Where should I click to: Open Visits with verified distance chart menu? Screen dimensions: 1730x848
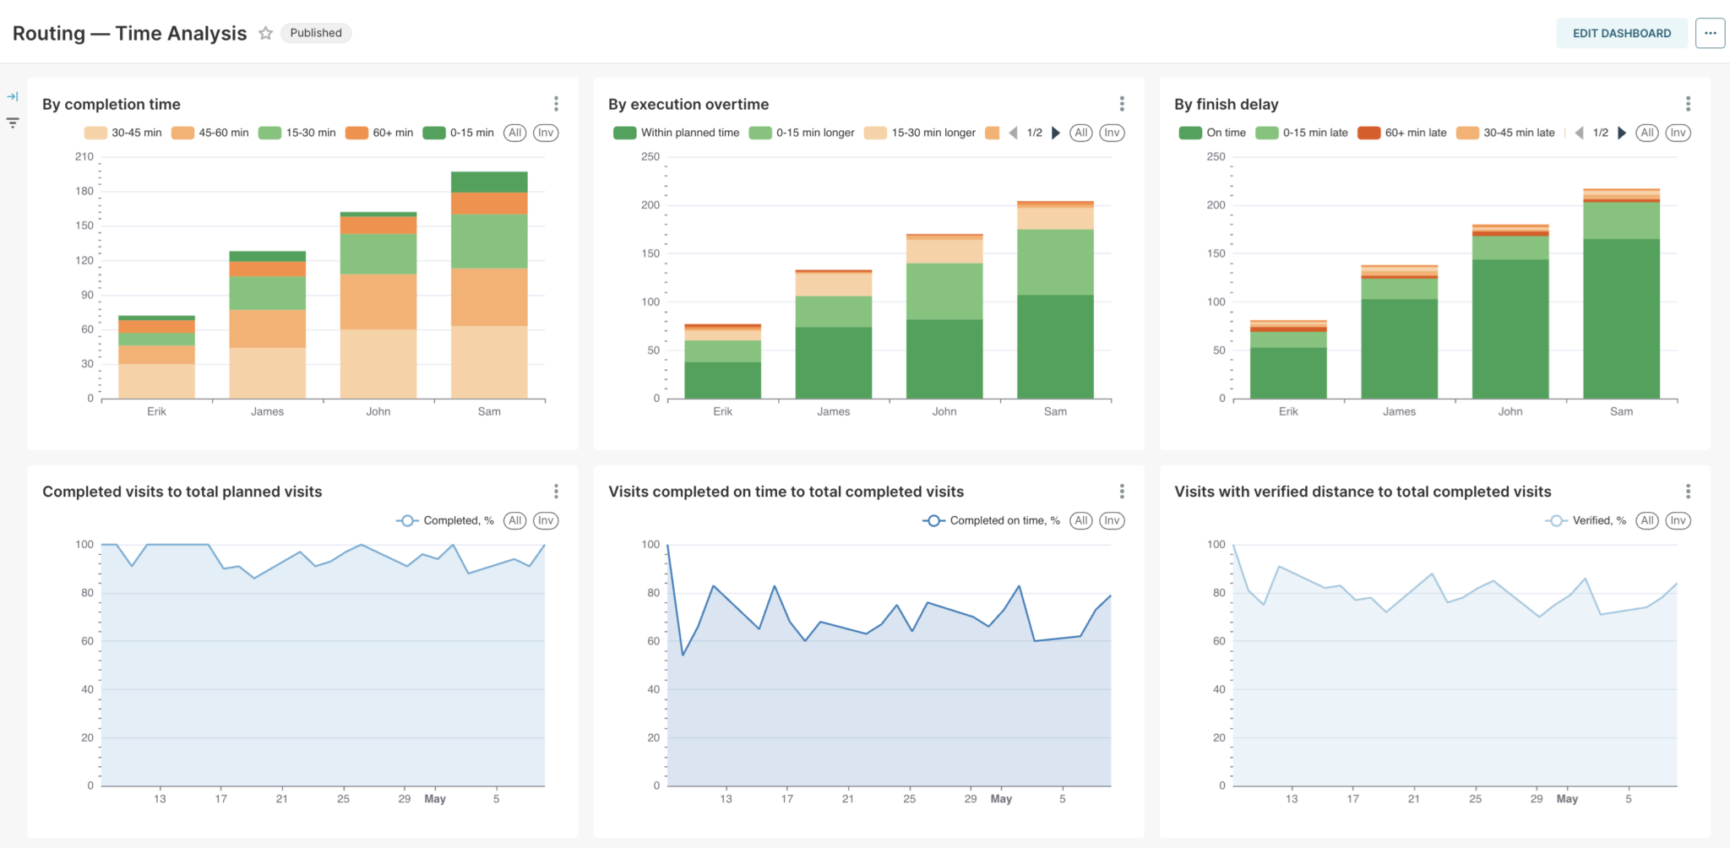click(x=1688, y=492)
